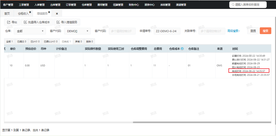The image size is (276, 136).
Task: Open the 订单管理 menu
Action: click(71, 5)
